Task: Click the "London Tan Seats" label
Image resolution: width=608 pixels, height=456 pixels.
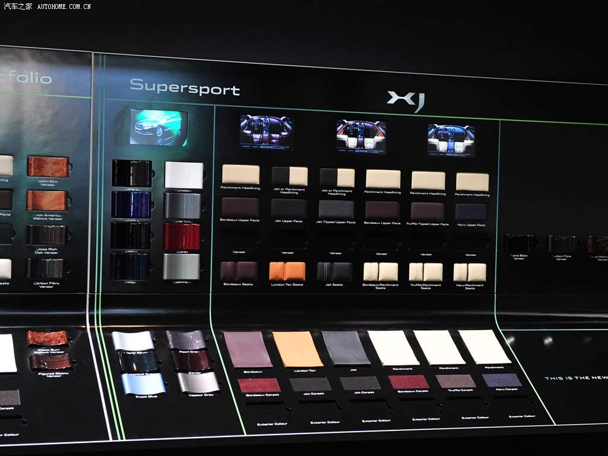Action: (287, 284)
